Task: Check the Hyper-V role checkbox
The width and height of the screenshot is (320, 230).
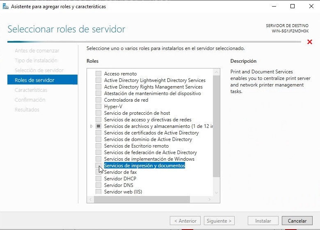Action: [98, 107]
